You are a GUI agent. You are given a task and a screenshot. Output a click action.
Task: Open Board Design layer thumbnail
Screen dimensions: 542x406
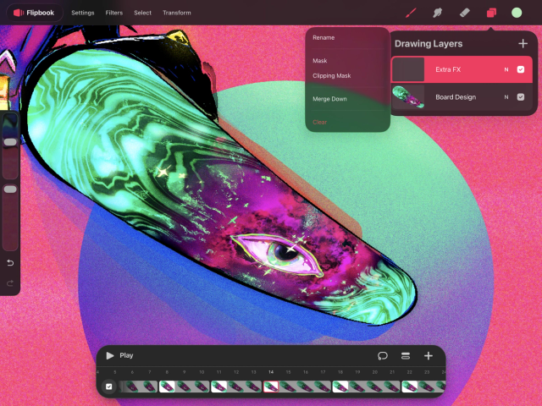pos(408,97)
